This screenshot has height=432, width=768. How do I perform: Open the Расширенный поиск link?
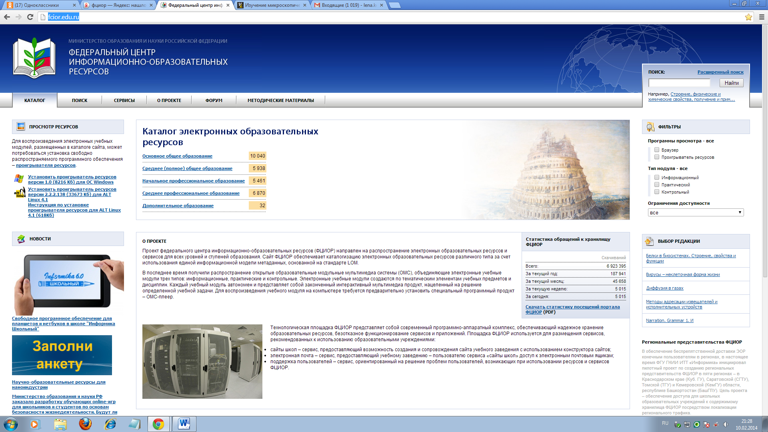click(720, 72)
